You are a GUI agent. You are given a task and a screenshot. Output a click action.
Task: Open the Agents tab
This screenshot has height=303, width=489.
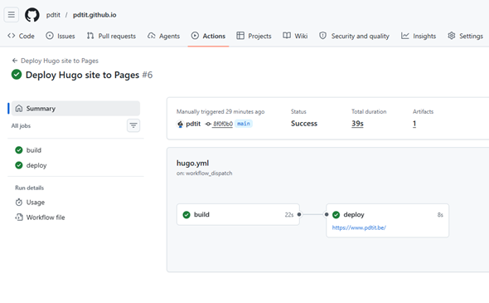coord(164,36)
